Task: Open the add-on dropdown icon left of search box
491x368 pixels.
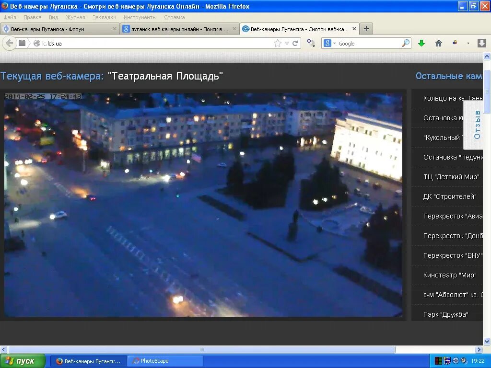Action: [x=311, y=44]
